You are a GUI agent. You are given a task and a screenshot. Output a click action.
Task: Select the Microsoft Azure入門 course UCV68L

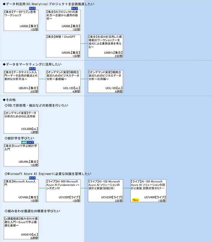tap(21, 191)
